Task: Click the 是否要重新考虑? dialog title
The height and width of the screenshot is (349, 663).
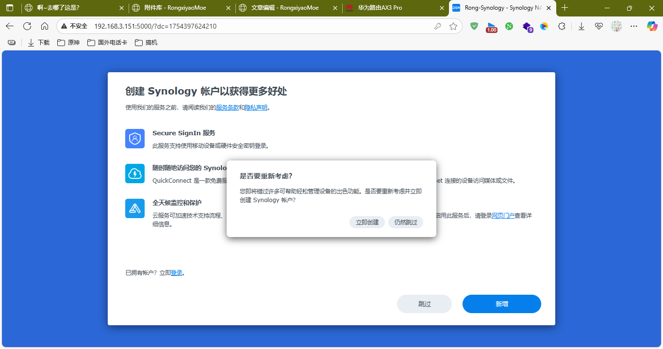Action: 266,176
